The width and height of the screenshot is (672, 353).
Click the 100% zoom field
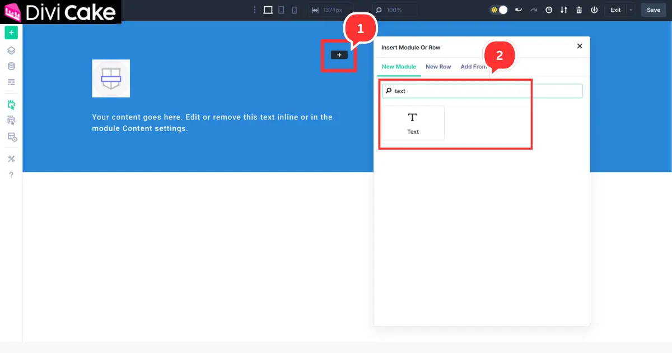click(395, 10)
